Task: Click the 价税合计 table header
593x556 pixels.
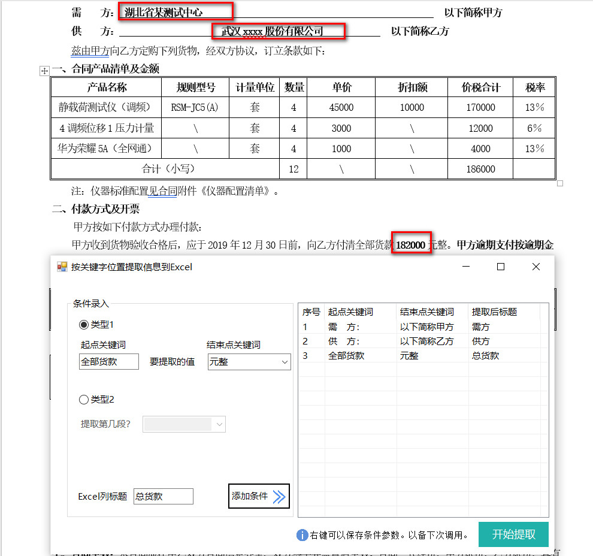Action: (x=480, y=87)
